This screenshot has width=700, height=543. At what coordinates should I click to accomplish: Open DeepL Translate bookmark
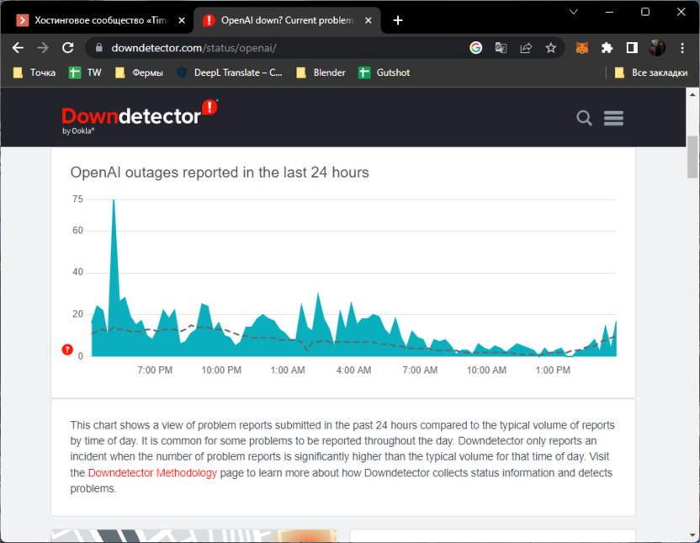tap(230, 72)
